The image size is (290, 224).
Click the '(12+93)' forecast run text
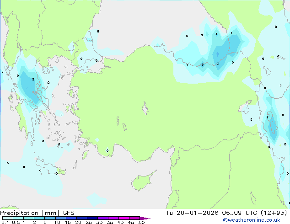274,213
